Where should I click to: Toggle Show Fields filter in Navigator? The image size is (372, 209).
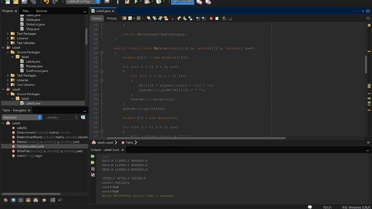[13, 200]
